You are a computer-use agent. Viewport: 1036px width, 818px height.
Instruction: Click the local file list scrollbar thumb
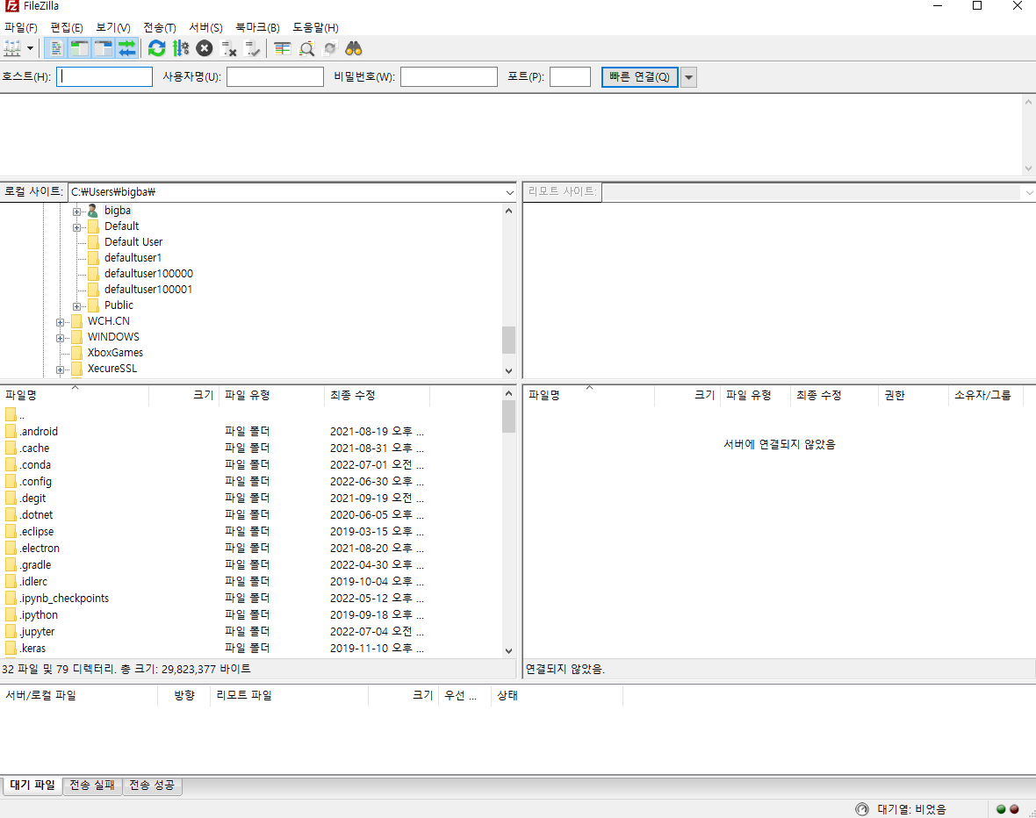[508, 417]
